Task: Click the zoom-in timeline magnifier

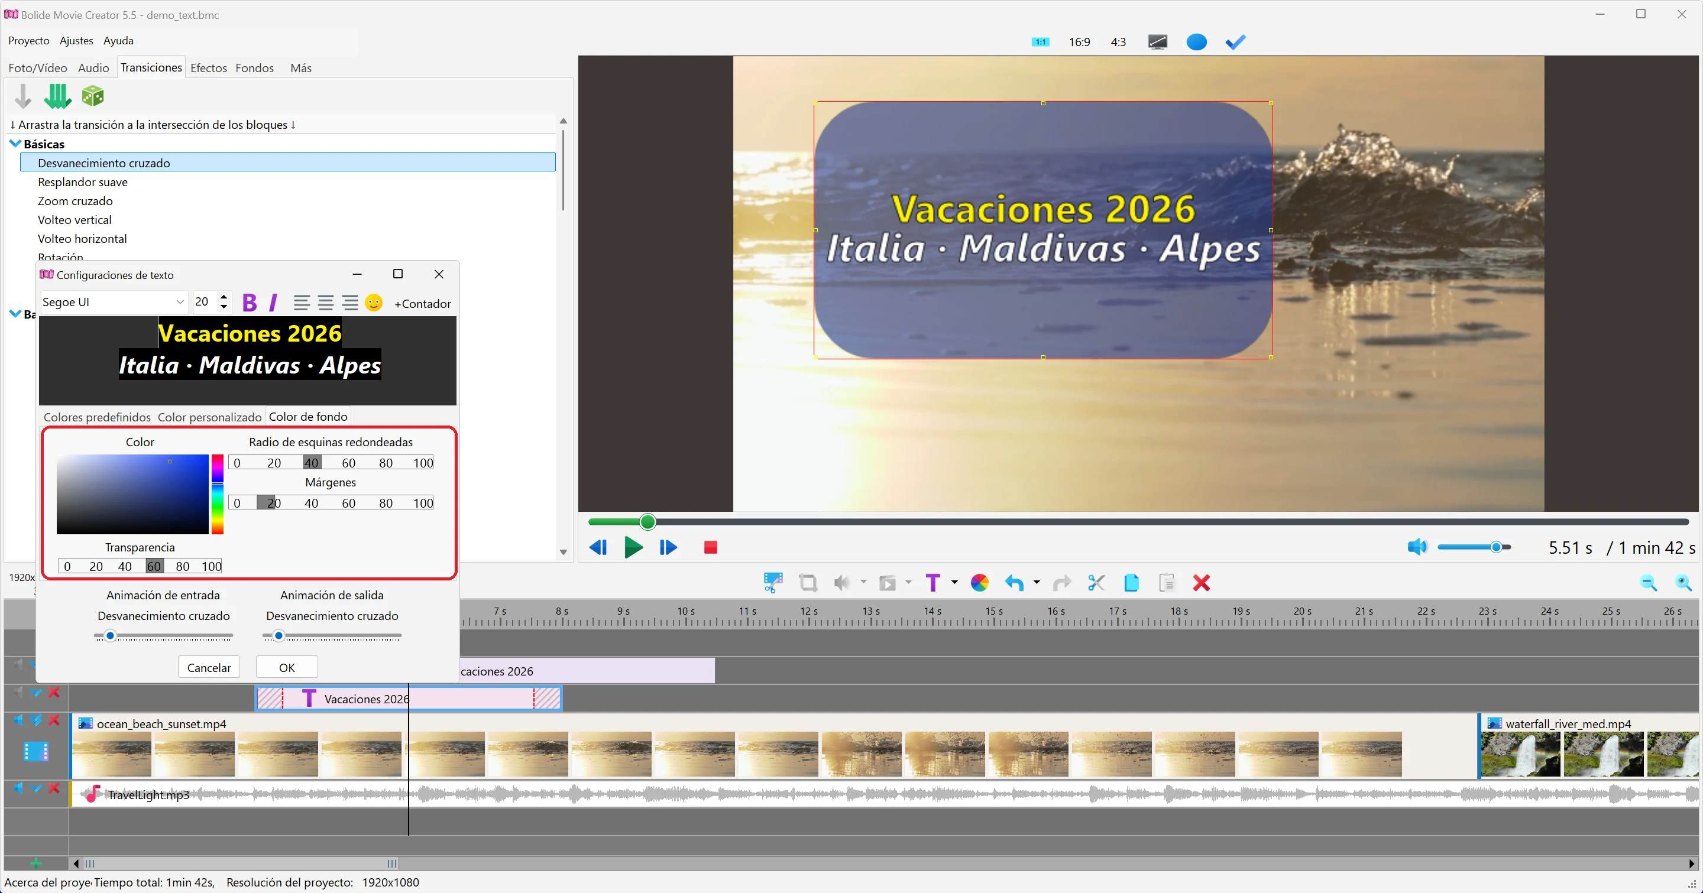Action: (1683, 583)
